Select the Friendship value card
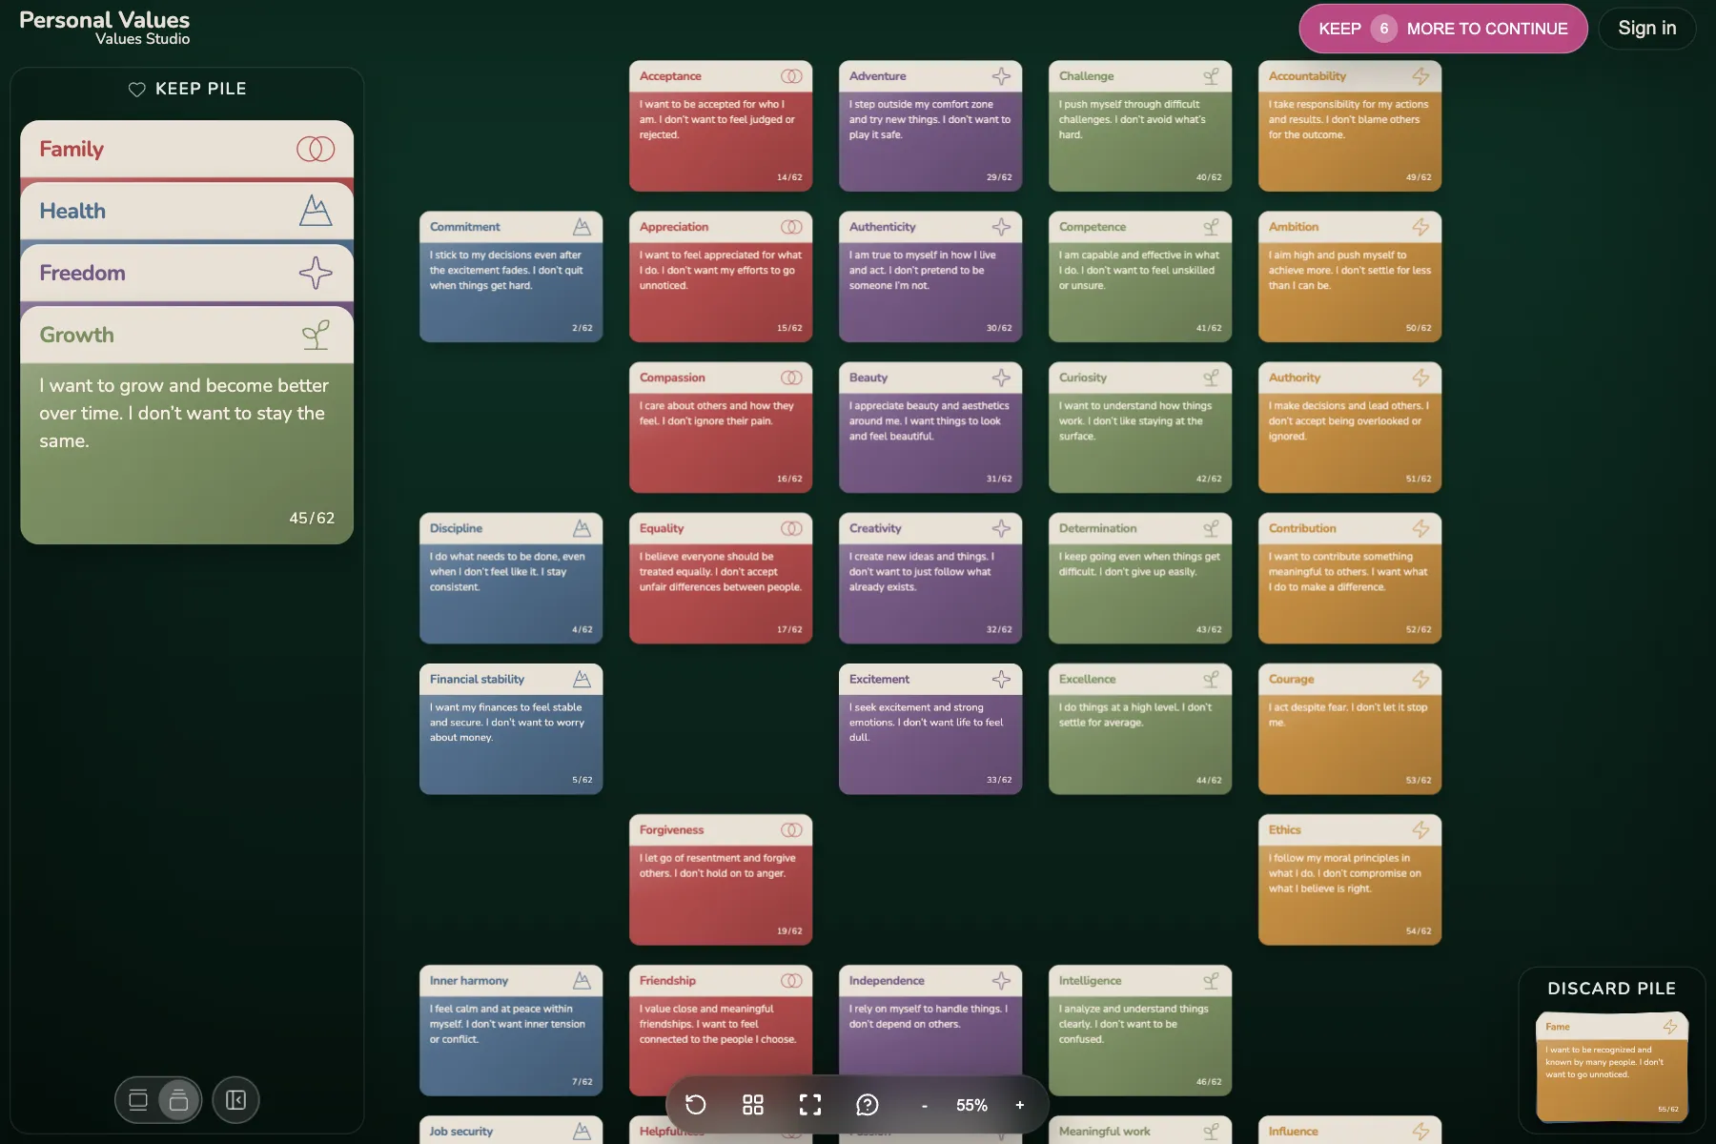The image size is (1716, 1144). point(721,1031)
